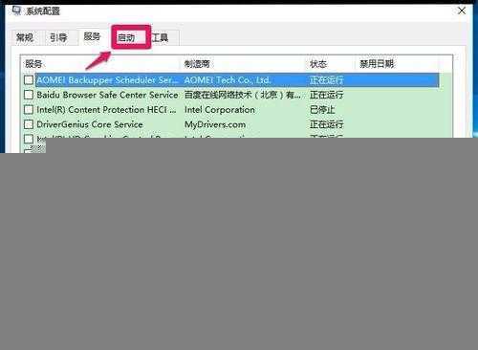Image resolution: width=478 pixels, height=350 pixels.
Task: Go to the 启动 tab
Action: 126,38
